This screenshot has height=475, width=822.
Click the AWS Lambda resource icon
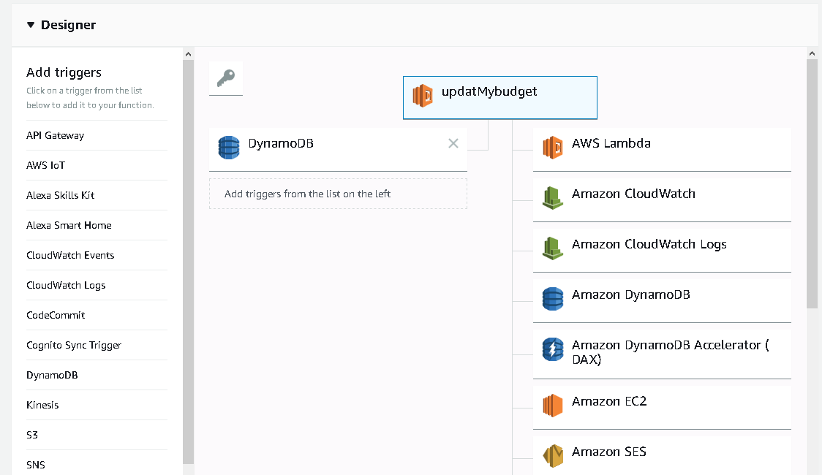click(x=553, y=148)
